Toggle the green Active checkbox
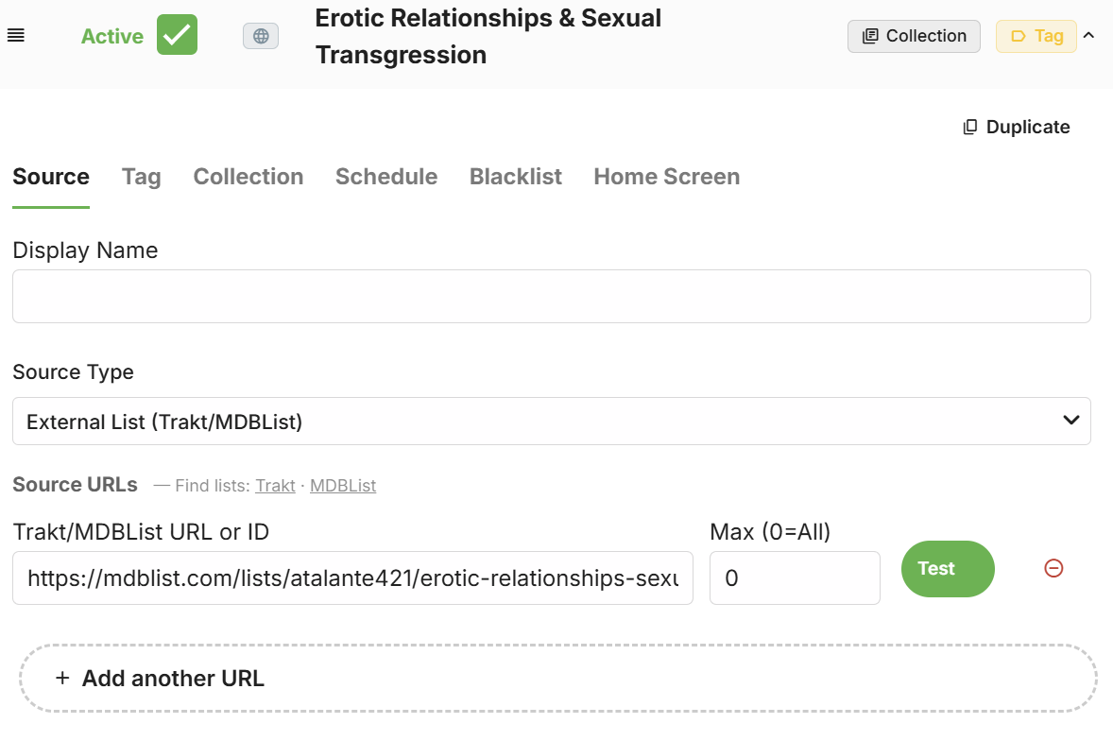The height and width of the screenshot is (741, 1113). click(177, 35)
